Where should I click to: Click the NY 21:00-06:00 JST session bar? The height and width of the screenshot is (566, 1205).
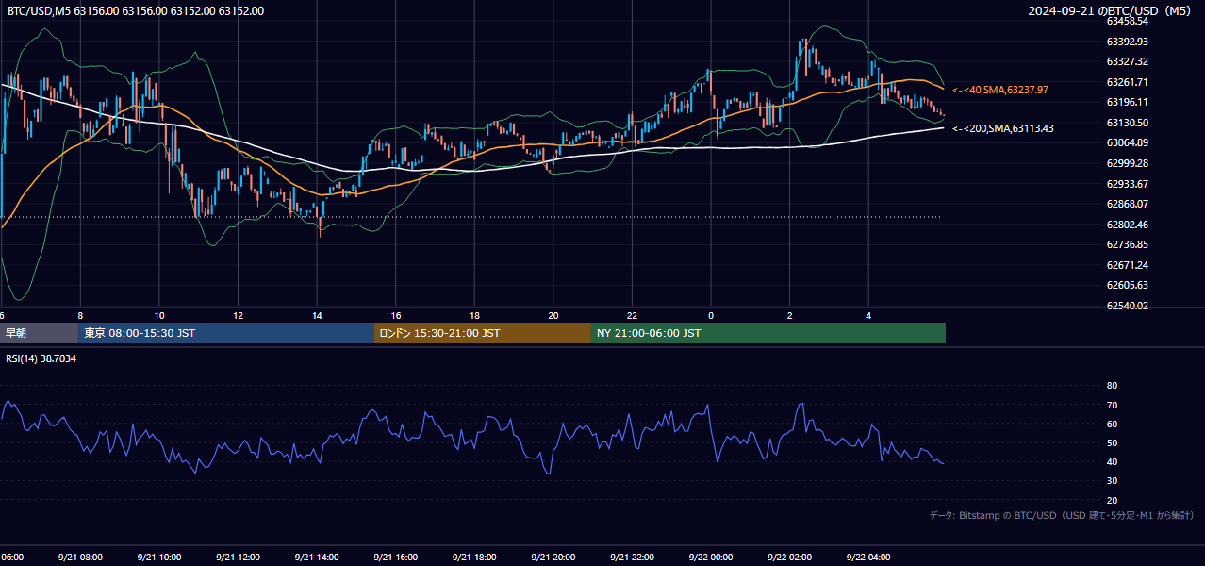point(768,333)
